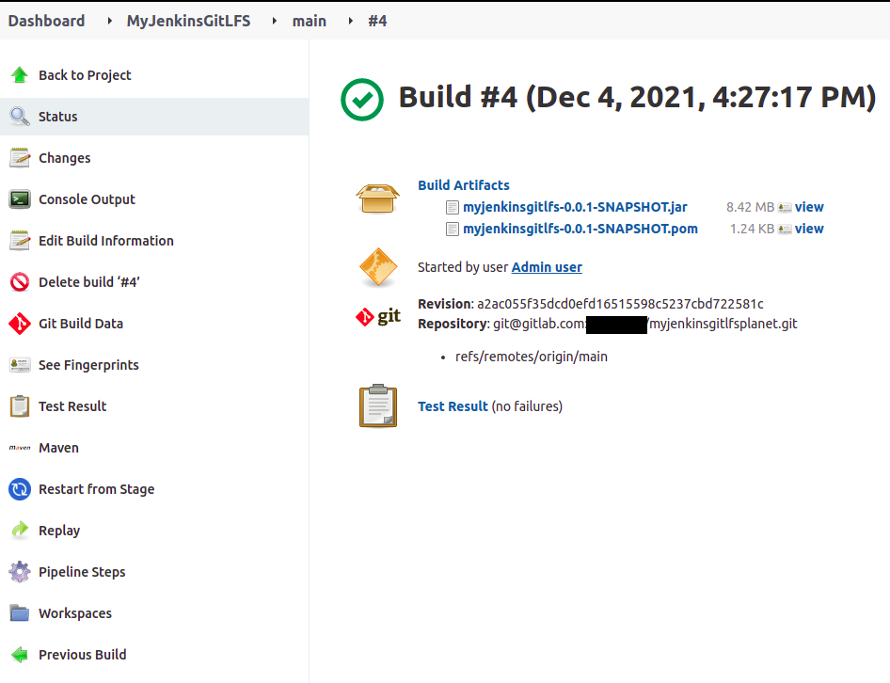
Task: Click the Delete build '#4' icon
Action: (19, 281)
